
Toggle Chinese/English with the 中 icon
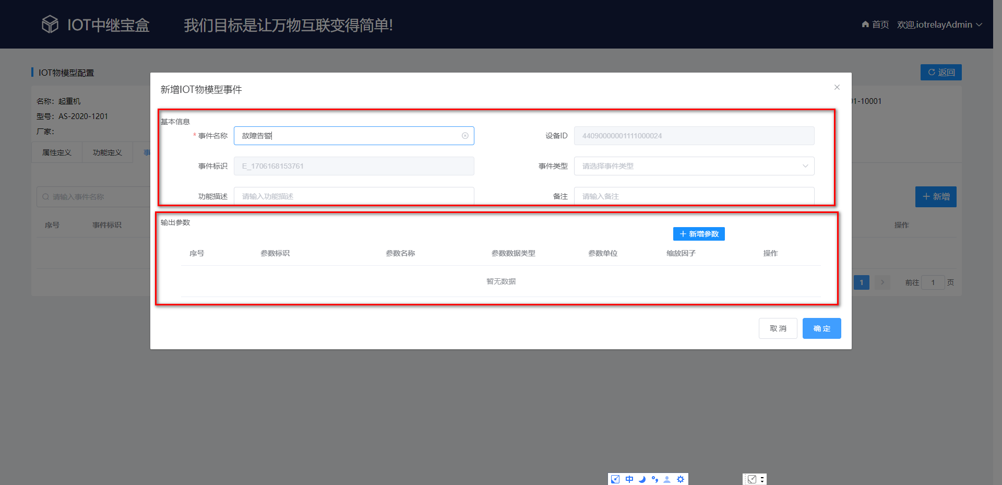[x=629, y=479]
